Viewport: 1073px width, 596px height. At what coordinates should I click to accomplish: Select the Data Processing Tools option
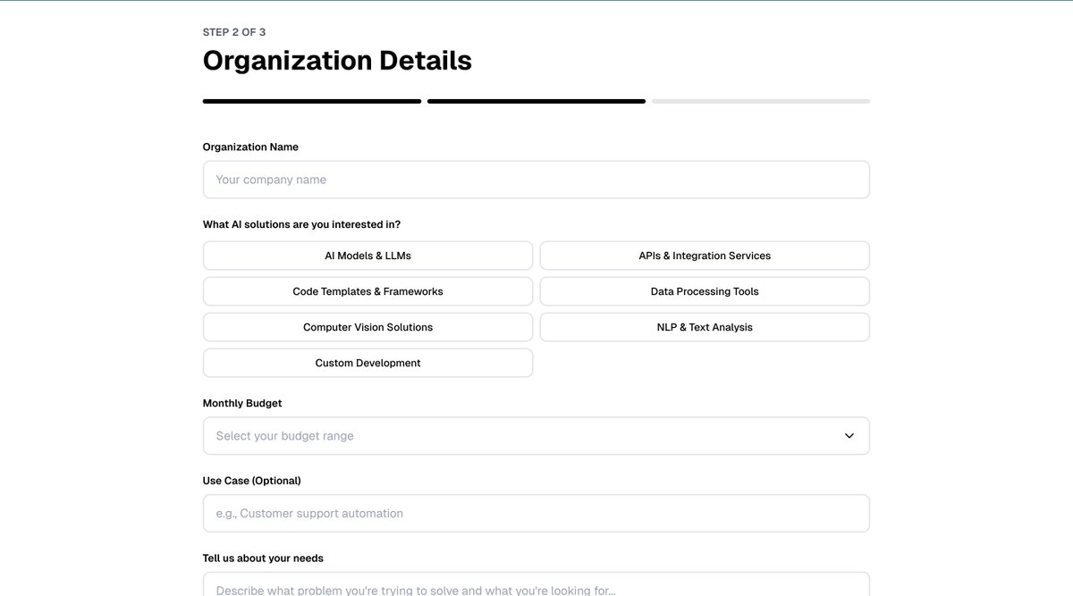point(705,291)
